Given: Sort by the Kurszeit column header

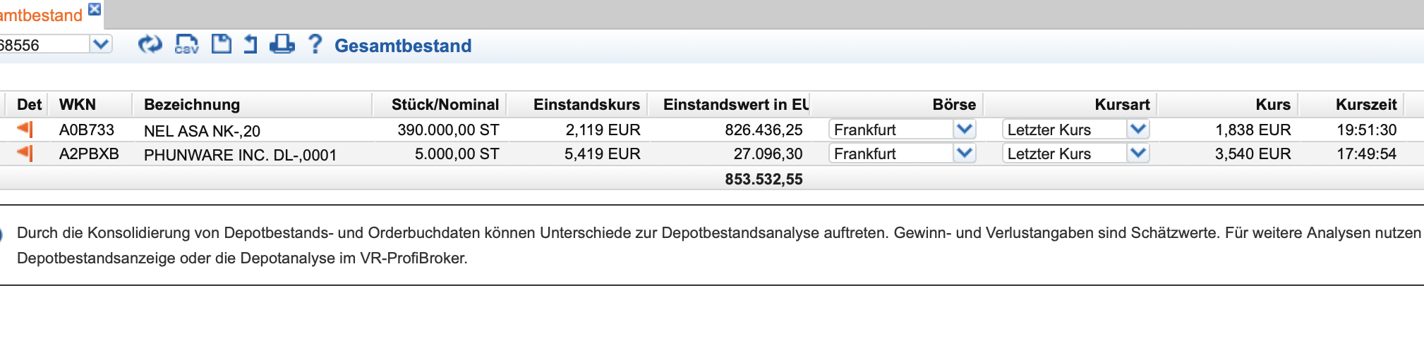Looking at the screenshot, I should [1366, 104].
